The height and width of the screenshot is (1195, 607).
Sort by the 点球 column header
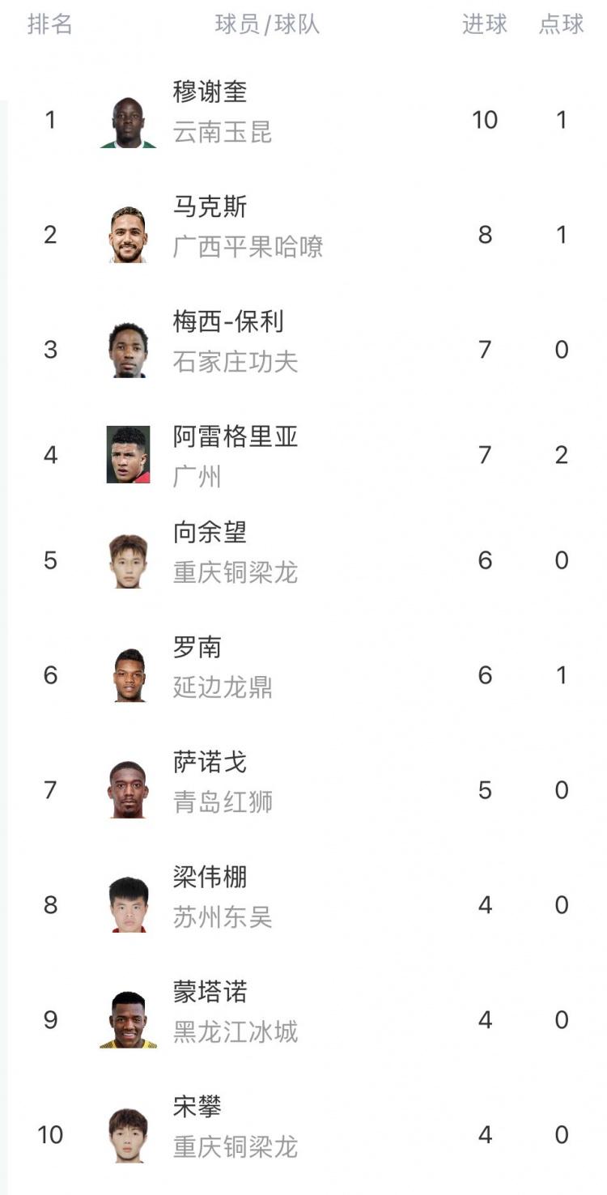click(562, 24)
